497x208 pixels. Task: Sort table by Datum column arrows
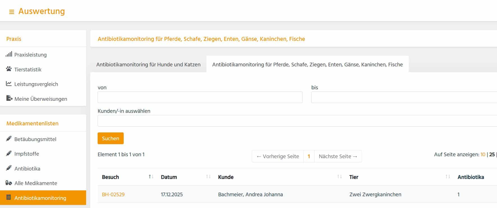coord(208,177)
